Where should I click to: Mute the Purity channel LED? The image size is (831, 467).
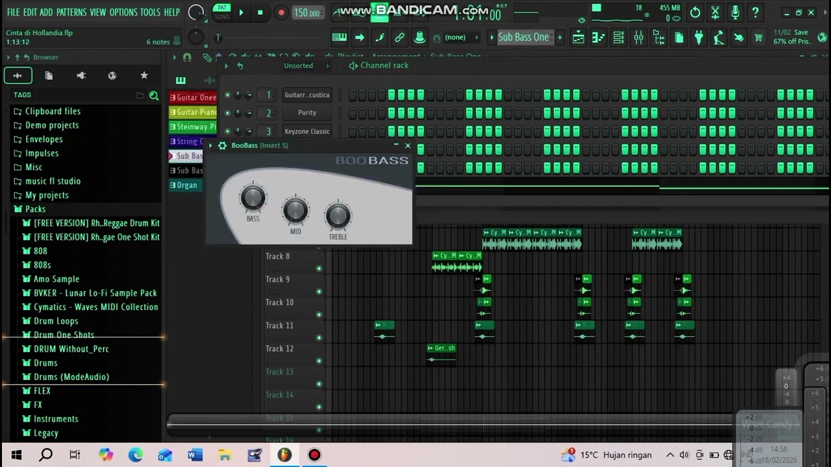click(227, 113)
